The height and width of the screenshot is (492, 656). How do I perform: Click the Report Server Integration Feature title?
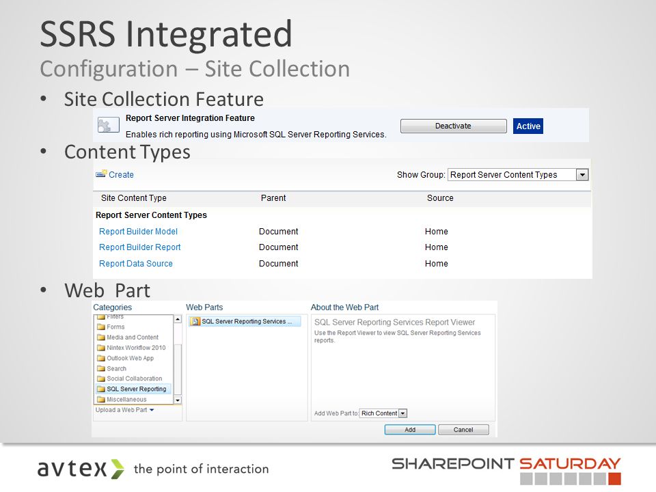coord(190,118)
